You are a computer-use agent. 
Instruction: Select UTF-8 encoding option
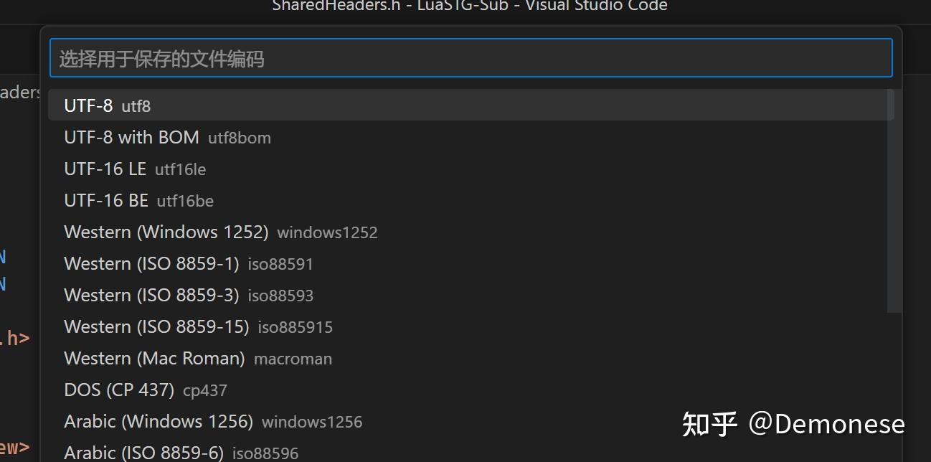[x=471, y=105]
